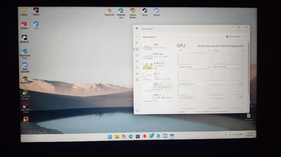Select the Wi-Fi performance entry
The image size is (281, 157).
[158, 76]
